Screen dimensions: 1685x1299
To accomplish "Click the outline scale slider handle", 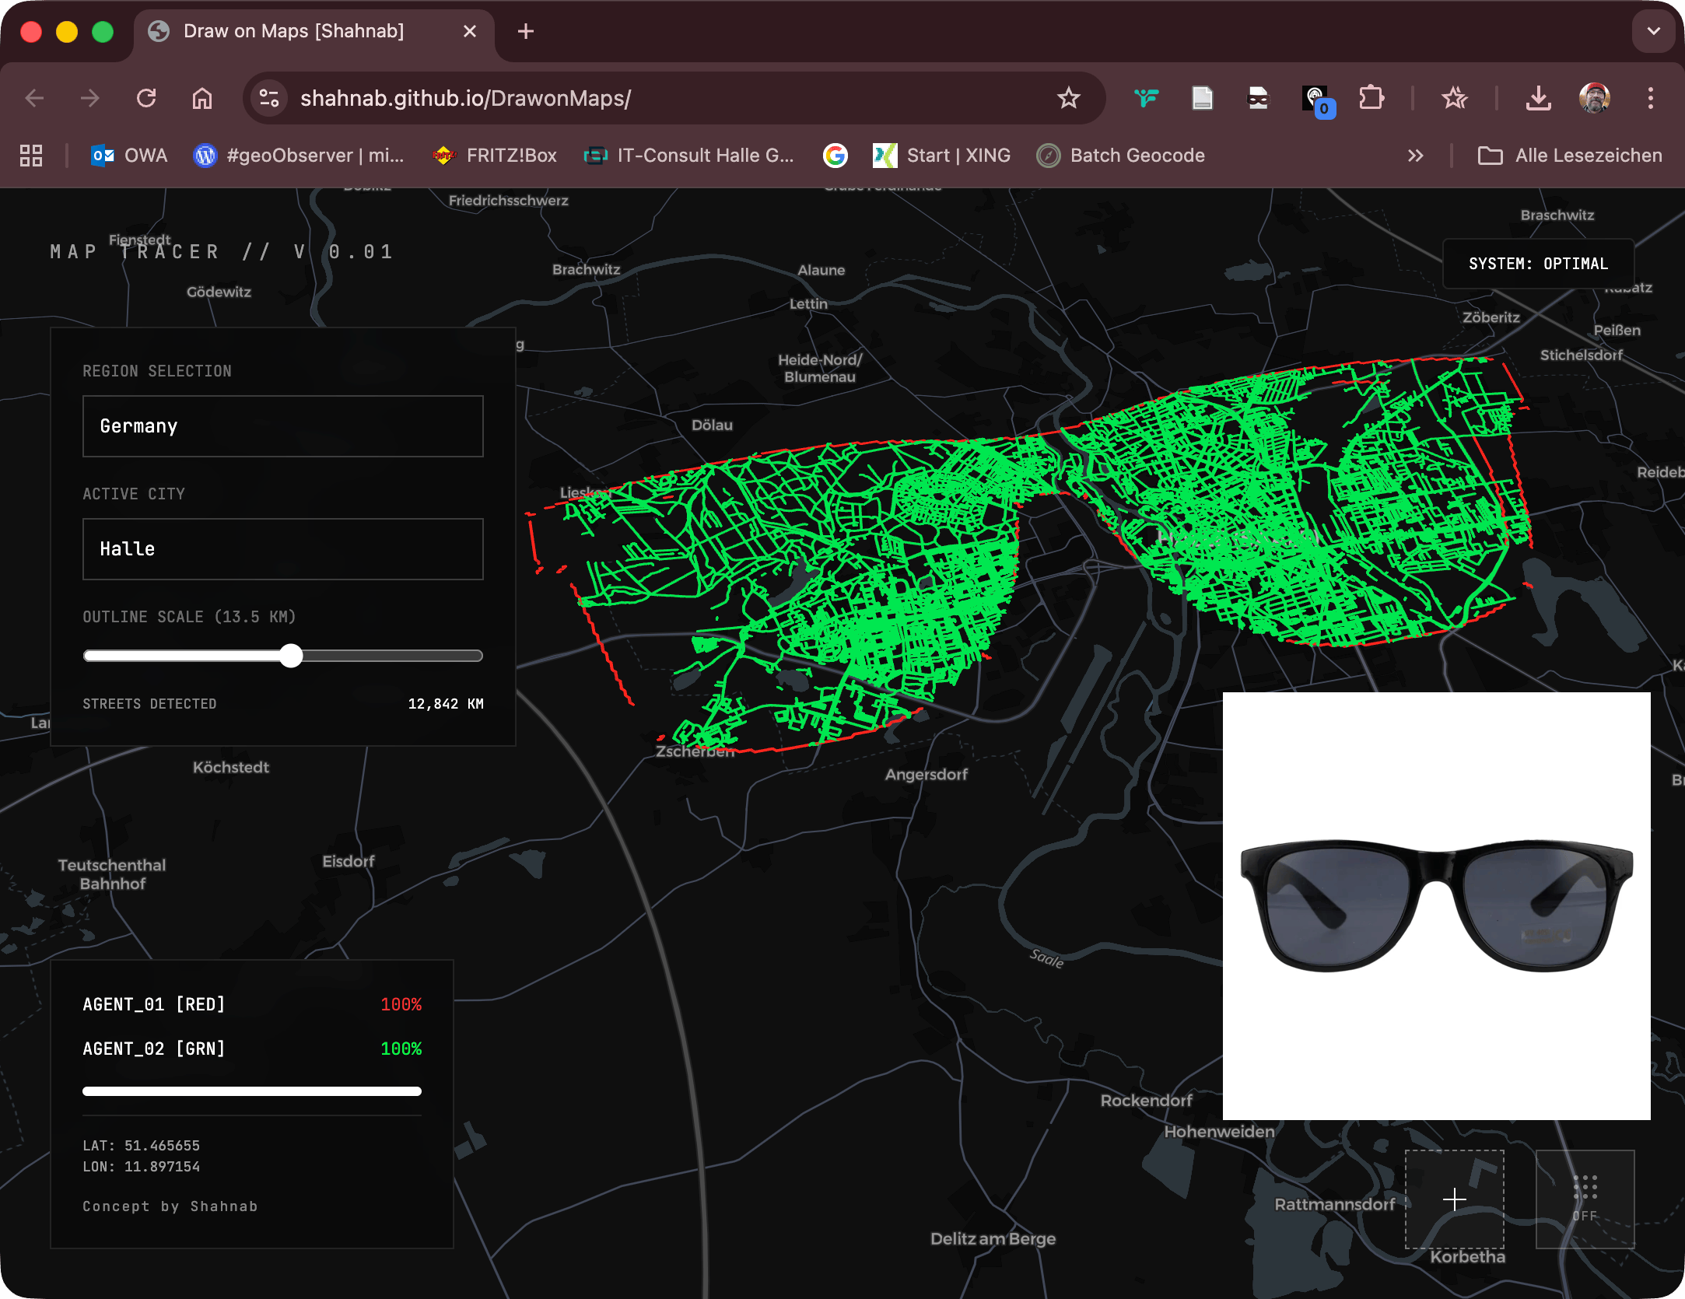I will click(x=291, y=656).
